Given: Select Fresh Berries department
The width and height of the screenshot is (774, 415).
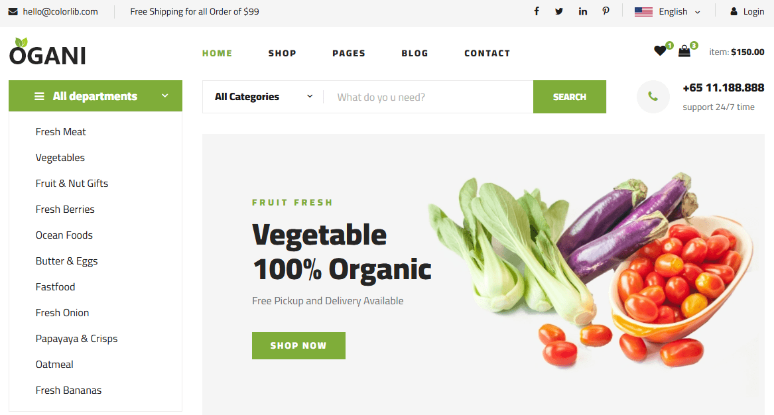Looking at the screenshot, I should [x=65, y=209].
